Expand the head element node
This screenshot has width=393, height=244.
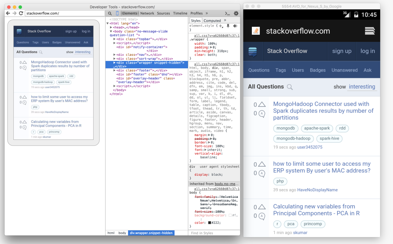111,27
